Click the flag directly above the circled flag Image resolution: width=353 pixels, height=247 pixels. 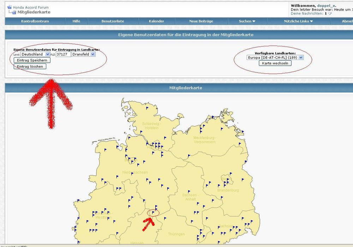coord(156,207)
